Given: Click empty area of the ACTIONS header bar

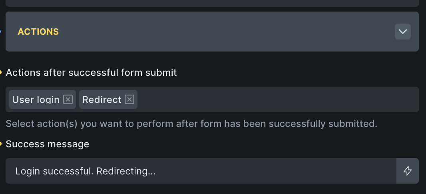Looking at the screenshot, I should pyautogui.click(x=224, y=32).
